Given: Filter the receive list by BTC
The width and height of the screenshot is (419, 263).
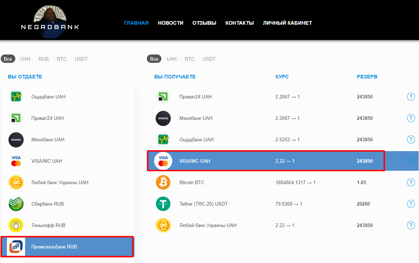Looking at the screenshot, I should pos(190,59).
